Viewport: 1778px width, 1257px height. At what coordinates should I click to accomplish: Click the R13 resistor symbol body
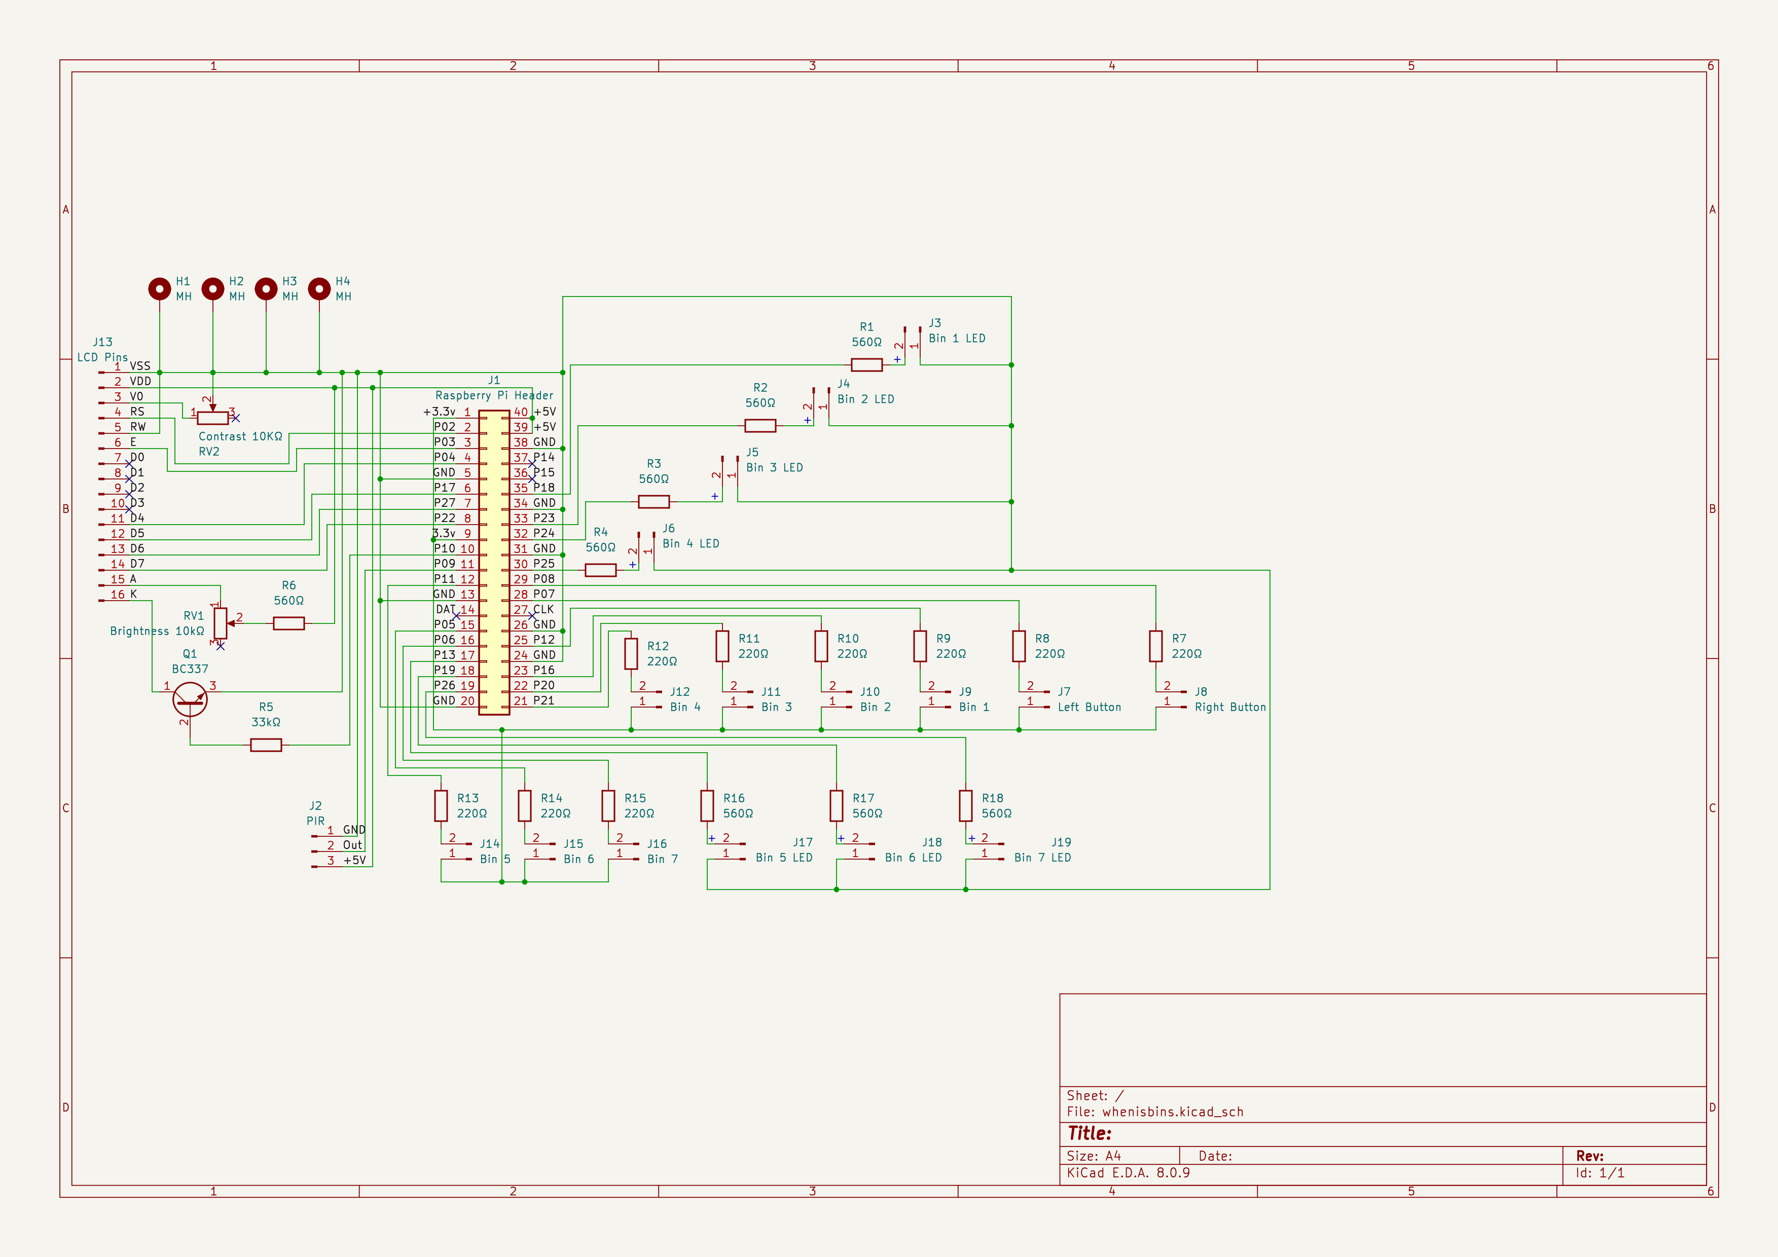point(441,806)
